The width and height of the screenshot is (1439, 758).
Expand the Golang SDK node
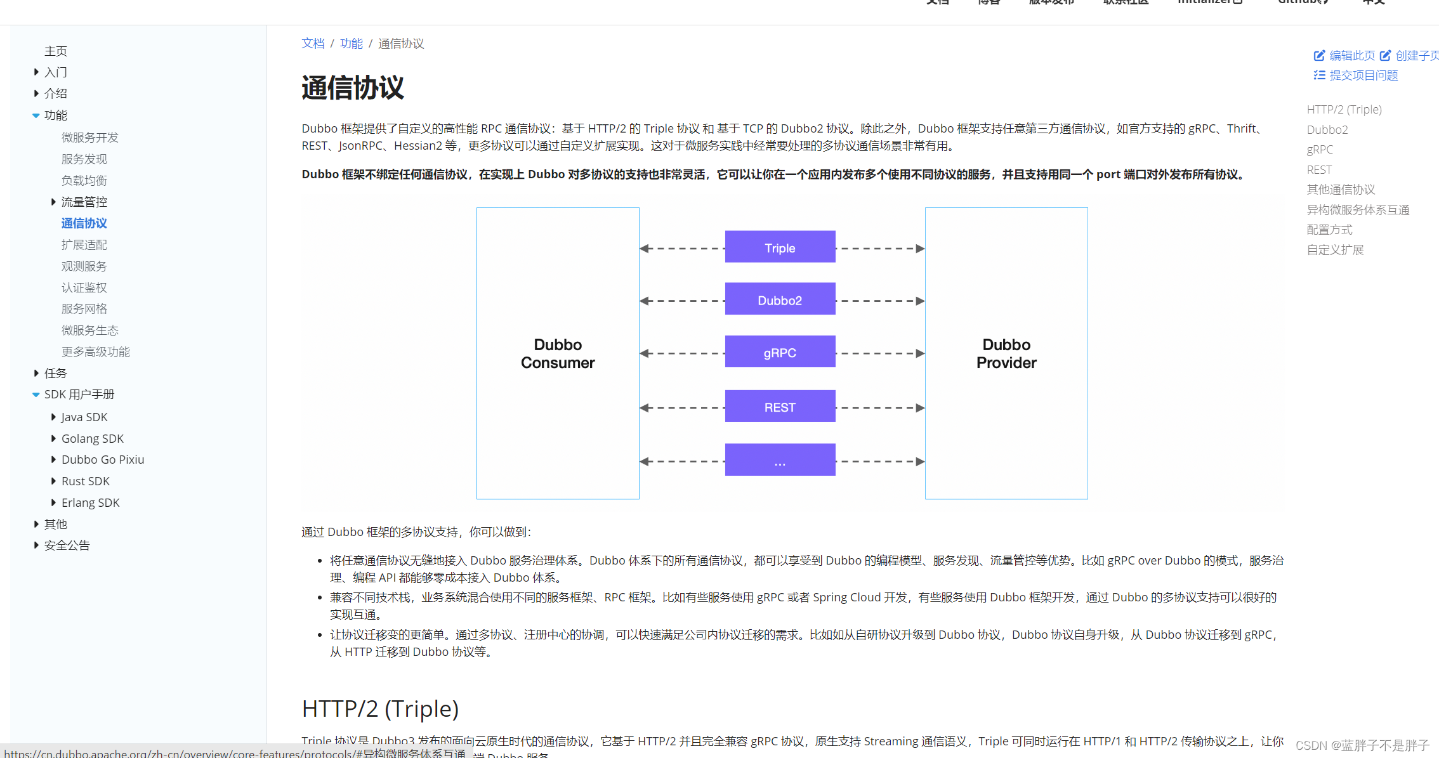click(x=53, y=438)
